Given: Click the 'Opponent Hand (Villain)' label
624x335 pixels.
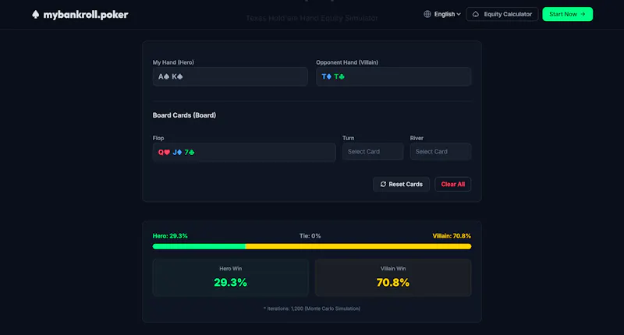Looking at the screenshot, I should (347, 62).
